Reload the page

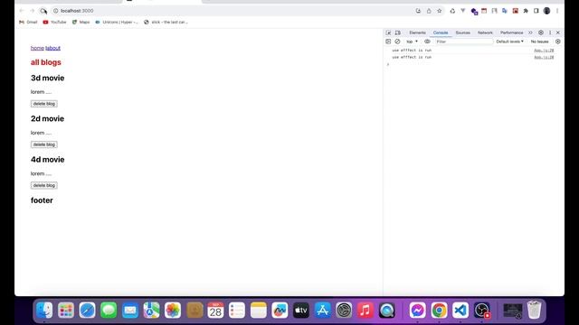(43, 11)
